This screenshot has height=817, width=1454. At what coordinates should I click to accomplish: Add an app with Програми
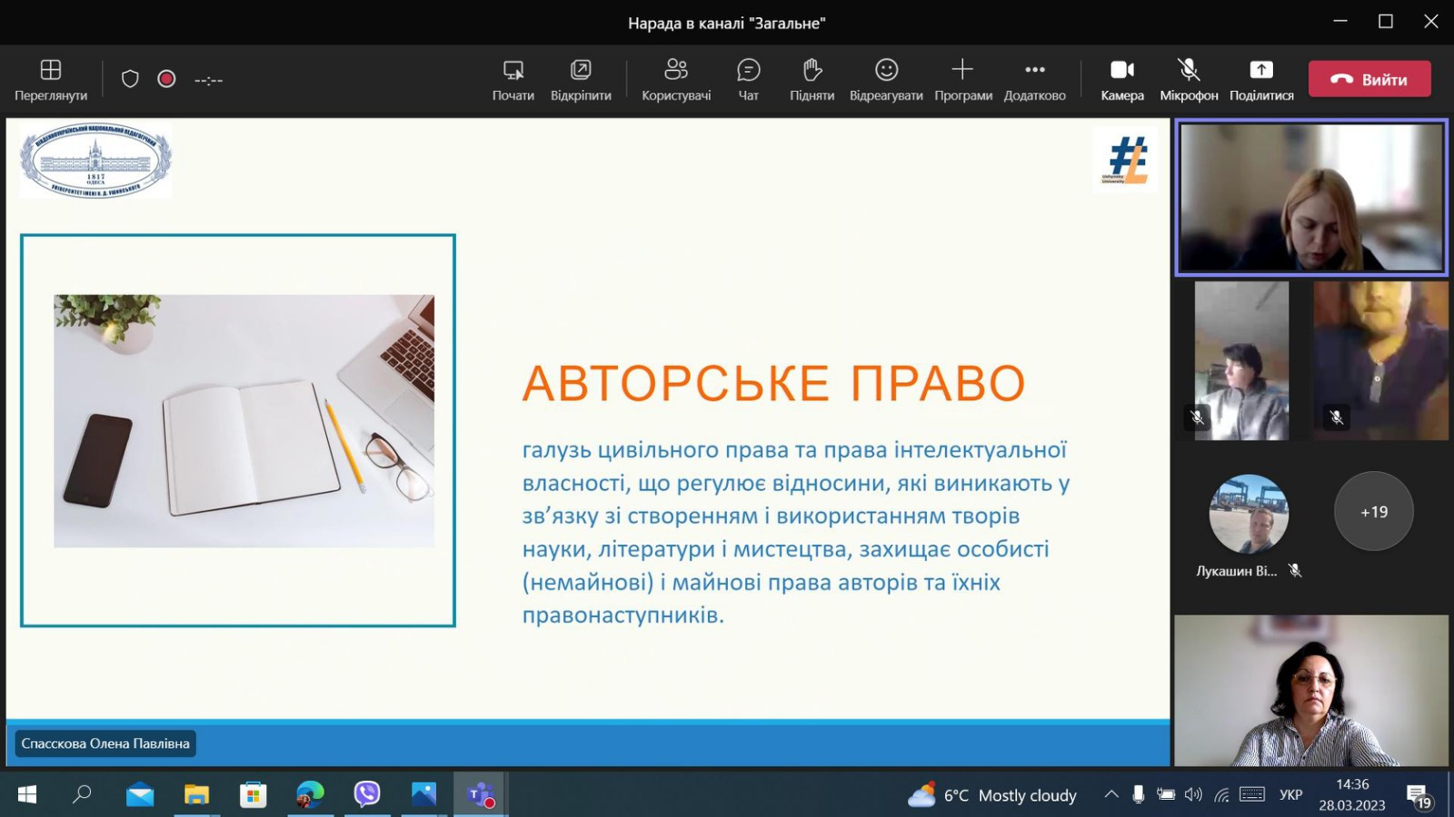pyautogui.click(x=962, y=80)
